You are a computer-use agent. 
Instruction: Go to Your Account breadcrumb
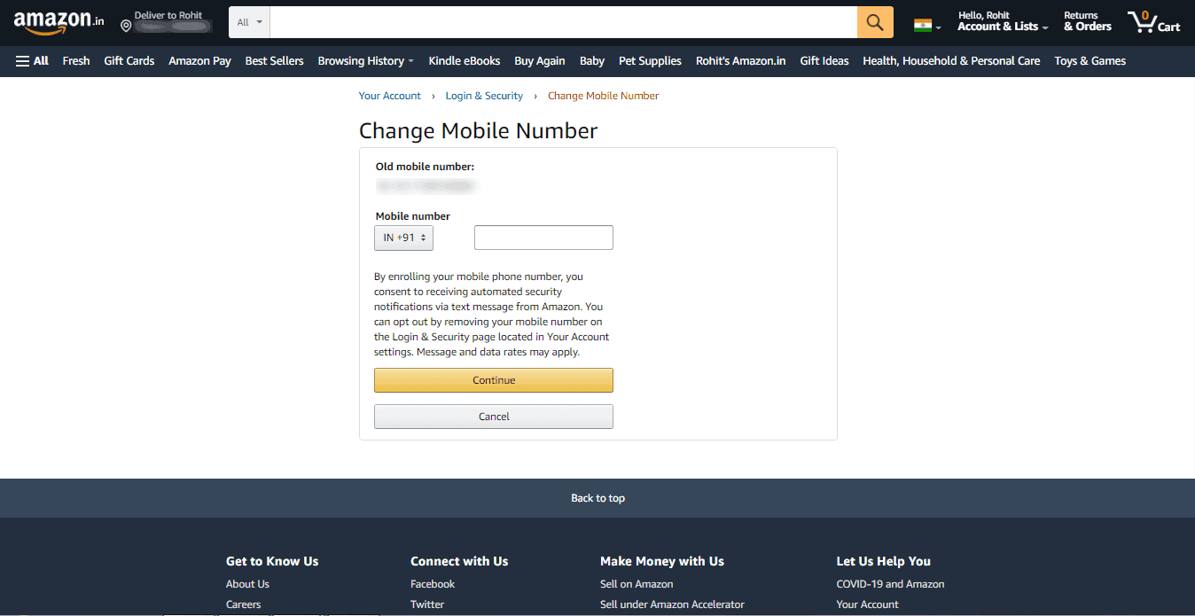[x=389, y=95]
